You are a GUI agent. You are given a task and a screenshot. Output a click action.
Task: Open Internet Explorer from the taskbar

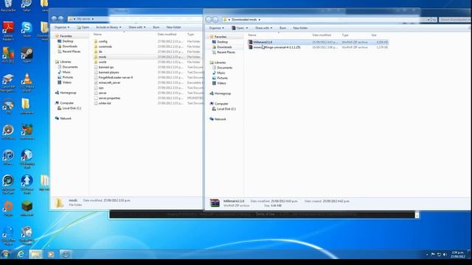tap(21, 254)
